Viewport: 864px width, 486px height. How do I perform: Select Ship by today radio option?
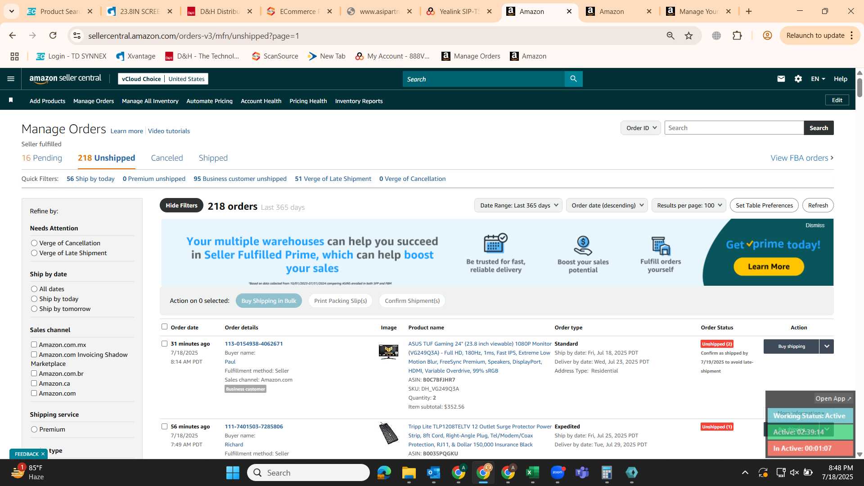[34, 299]
